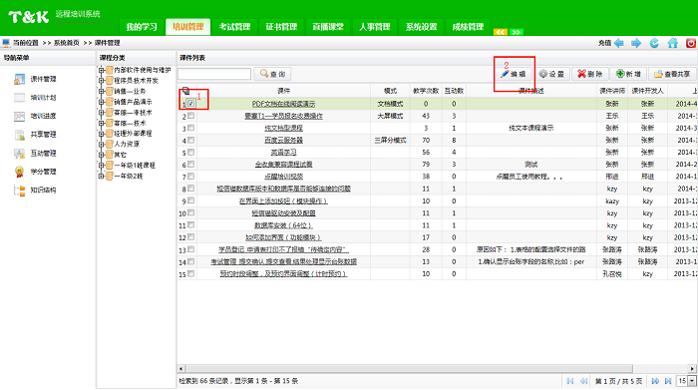This screenshot has width=698, height=390.
Task: Click the 系统首页 breadcrumb link
Action: tap(67, 43)
